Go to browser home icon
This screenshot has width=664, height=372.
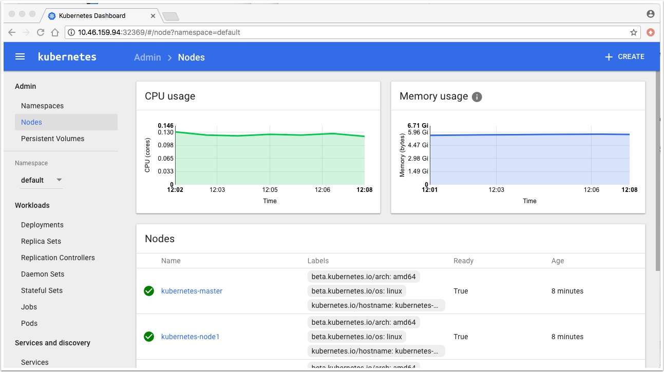pyautogui.click(x=54, y=32)
